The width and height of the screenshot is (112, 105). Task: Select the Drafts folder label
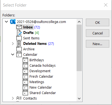pos(28,33)
